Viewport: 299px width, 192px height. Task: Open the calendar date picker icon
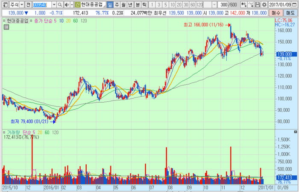[x=295, y=4]
